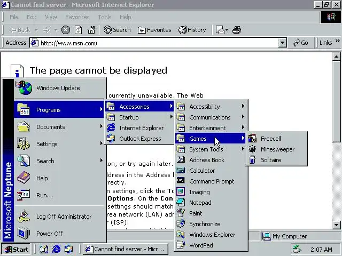Viewport: 342px width, 256px height.
Task: Click the Log Off key icon
Action: pos(24,216)
